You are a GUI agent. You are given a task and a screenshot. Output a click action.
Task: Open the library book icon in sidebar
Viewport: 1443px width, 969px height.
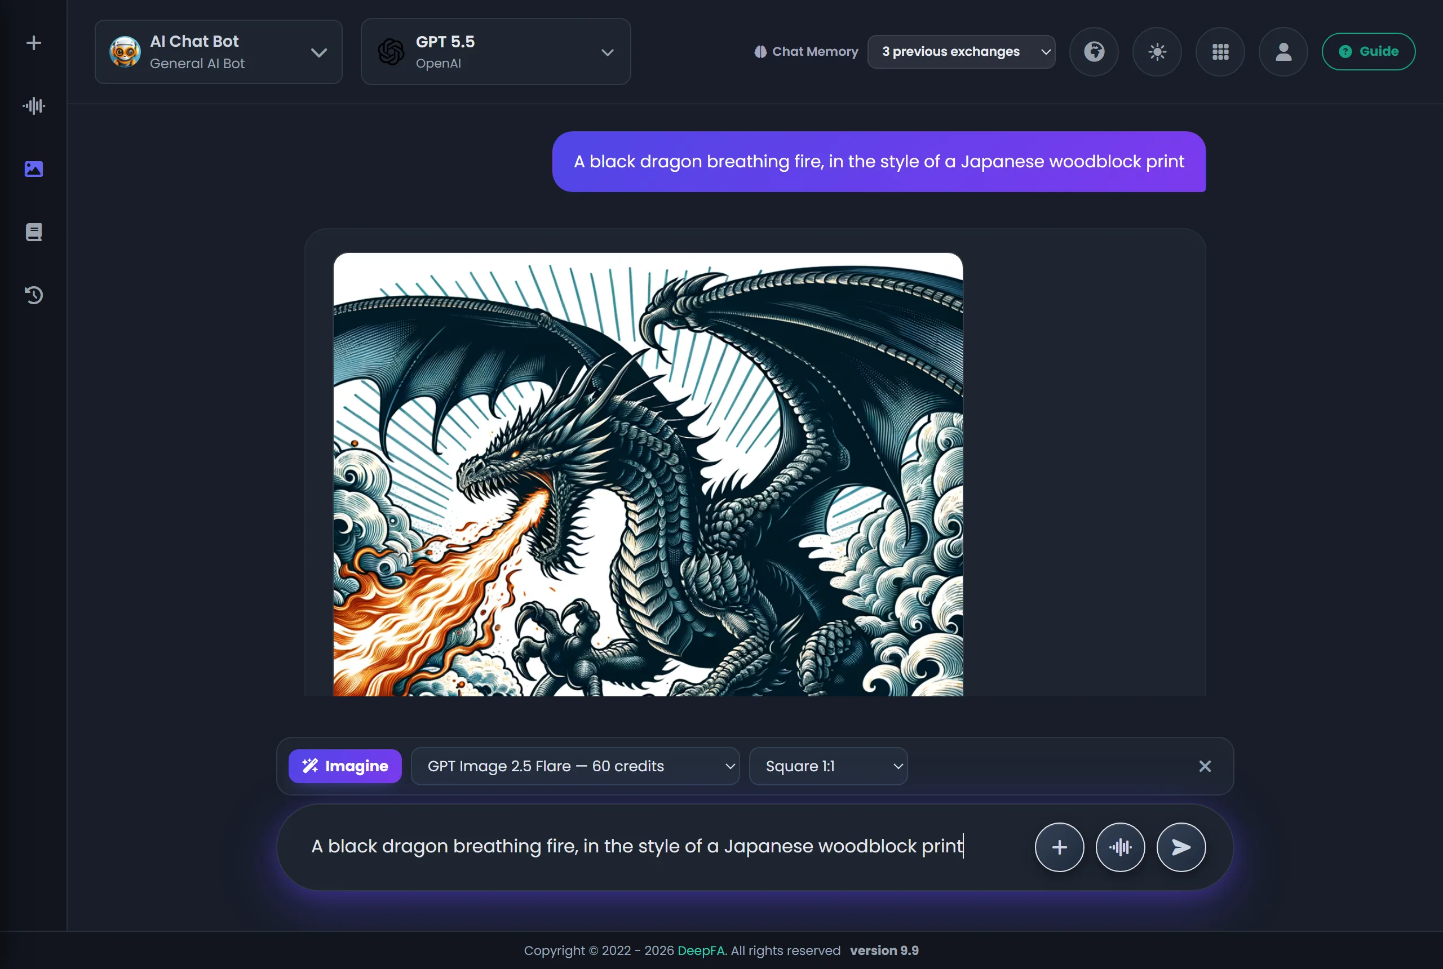point(33,232)
